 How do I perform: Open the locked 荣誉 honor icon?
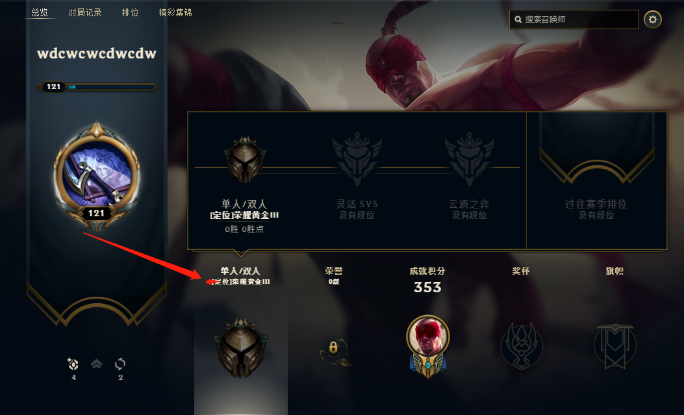tap(335, 351)
